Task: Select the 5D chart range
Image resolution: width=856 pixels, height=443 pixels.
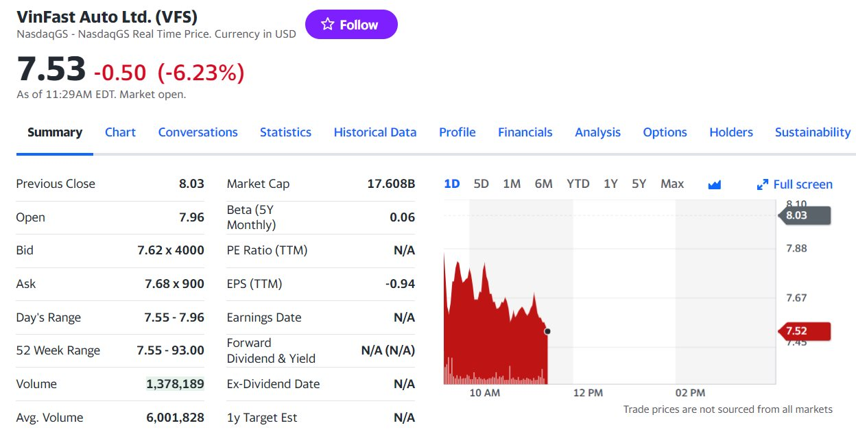Action: (x=481, y=184)
